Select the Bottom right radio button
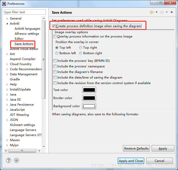 81,53
